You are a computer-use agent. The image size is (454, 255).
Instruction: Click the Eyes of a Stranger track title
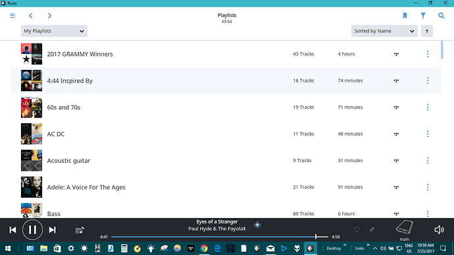pyautogui.click(x=217, y=221)
